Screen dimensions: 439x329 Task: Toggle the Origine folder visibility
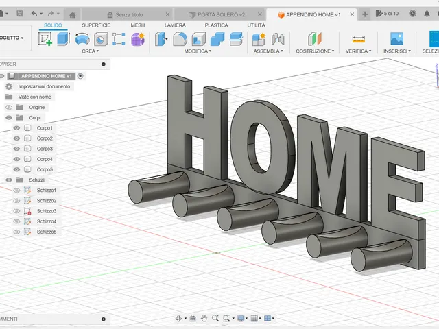click(9, 108)
